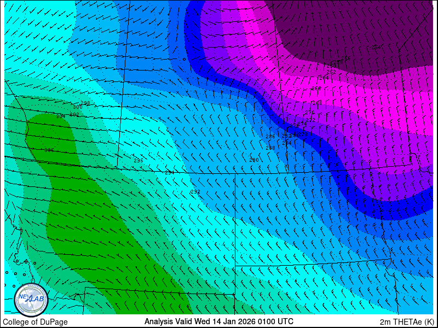
Task: Click the 292 contour label
Action: [195, 192]
